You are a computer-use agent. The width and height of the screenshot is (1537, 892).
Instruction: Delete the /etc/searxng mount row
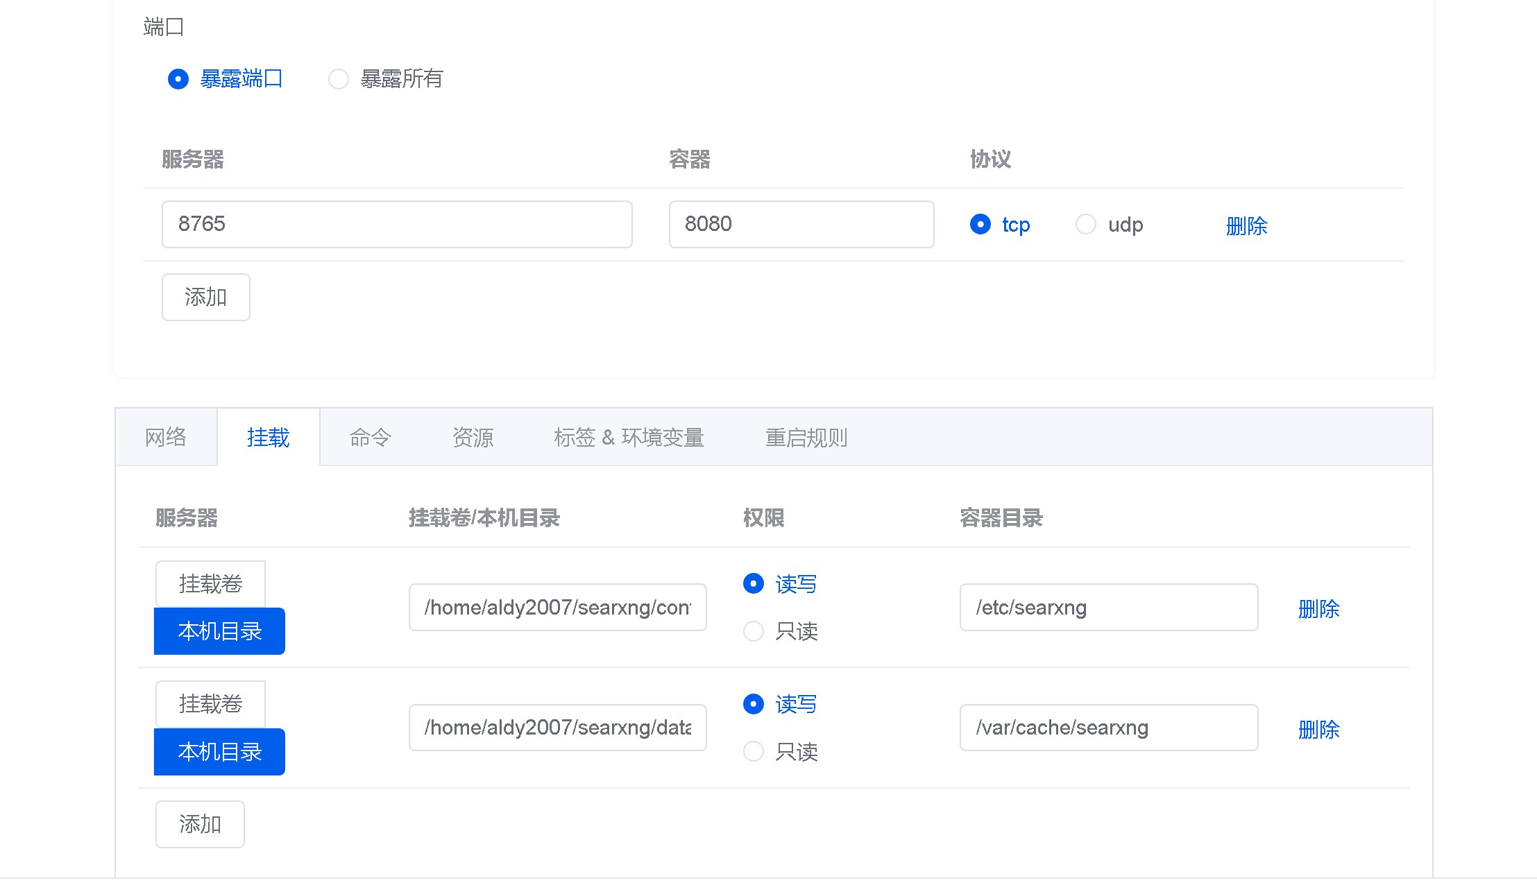pos(1318,608)
